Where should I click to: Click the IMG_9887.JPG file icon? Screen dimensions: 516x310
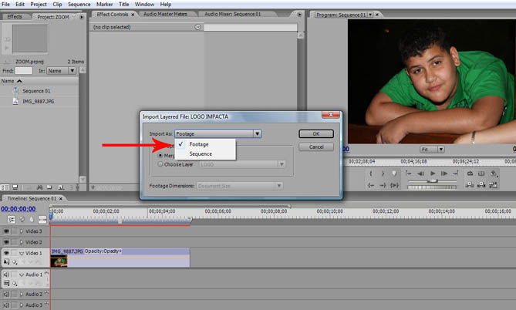coord(15,101)
